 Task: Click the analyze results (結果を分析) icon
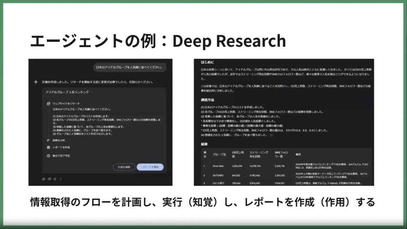point(49,140)
